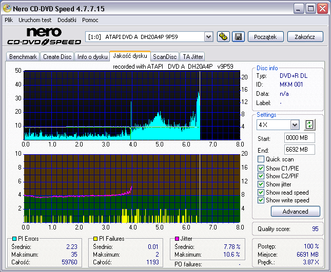Click the save floppy disk icon

point(238,37)
